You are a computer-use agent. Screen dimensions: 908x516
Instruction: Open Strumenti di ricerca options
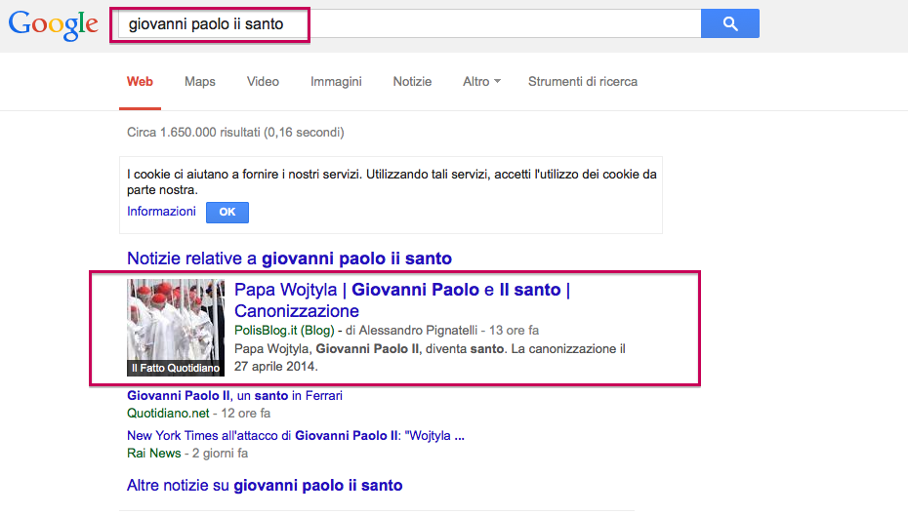pos(583,82)
